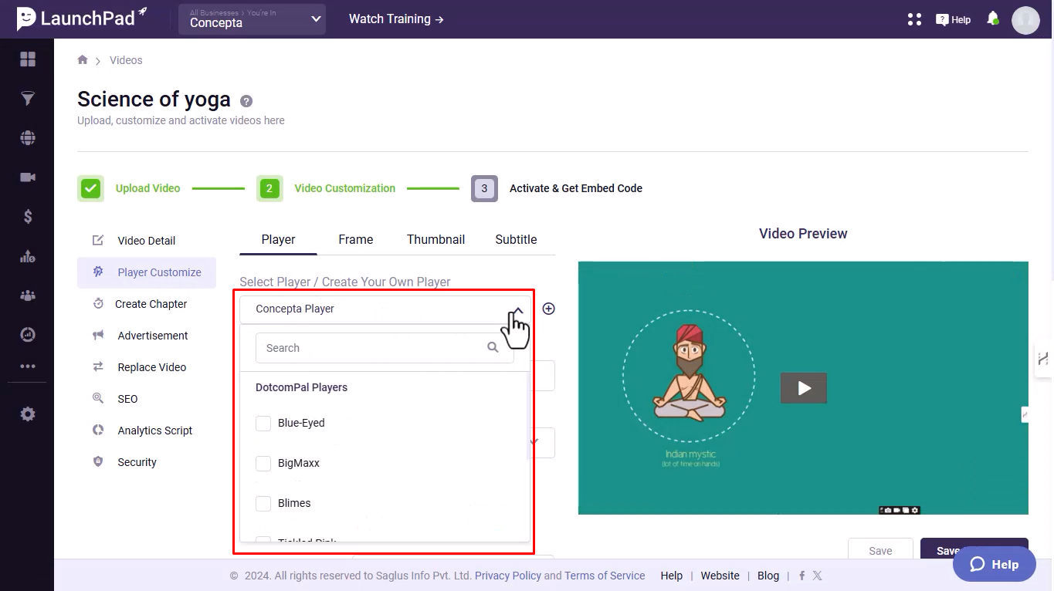Open the Concepta business selector dropdown
The width and height of the screenshot is (1054, 591).
pyautogui.click(x=252, y=19)
